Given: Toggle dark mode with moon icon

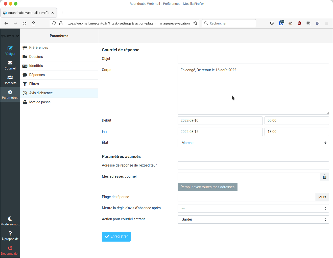Looking at the screenshot, I should (x=10, y=219).
